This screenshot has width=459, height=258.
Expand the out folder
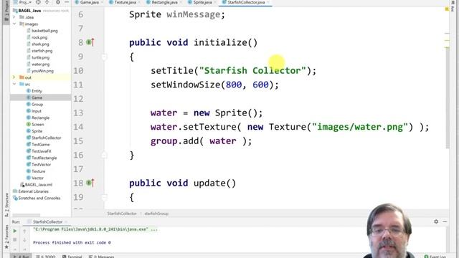coord(14,77)
